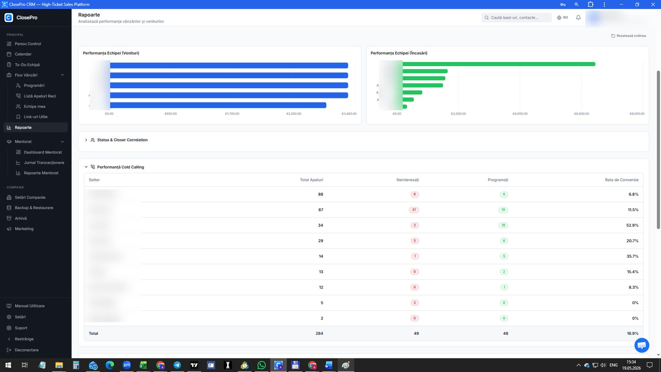Click the total calls value 284
This screenshot has width=661, height=372.
click(319, 334)
